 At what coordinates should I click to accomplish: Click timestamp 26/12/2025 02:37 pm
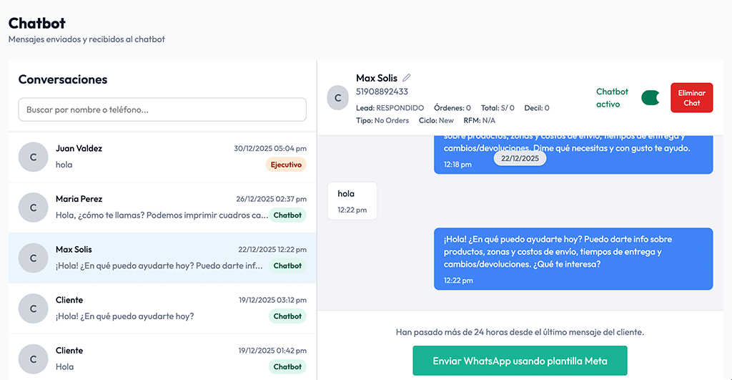271,199
